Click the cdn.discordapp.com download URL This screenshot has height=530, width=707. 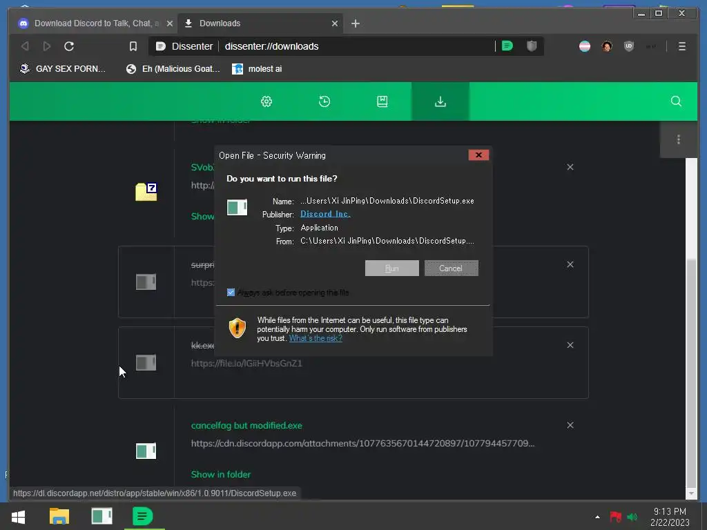[362, 444]
